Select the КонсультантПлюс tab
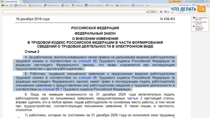210x118 pixels. tap(11, 1)
